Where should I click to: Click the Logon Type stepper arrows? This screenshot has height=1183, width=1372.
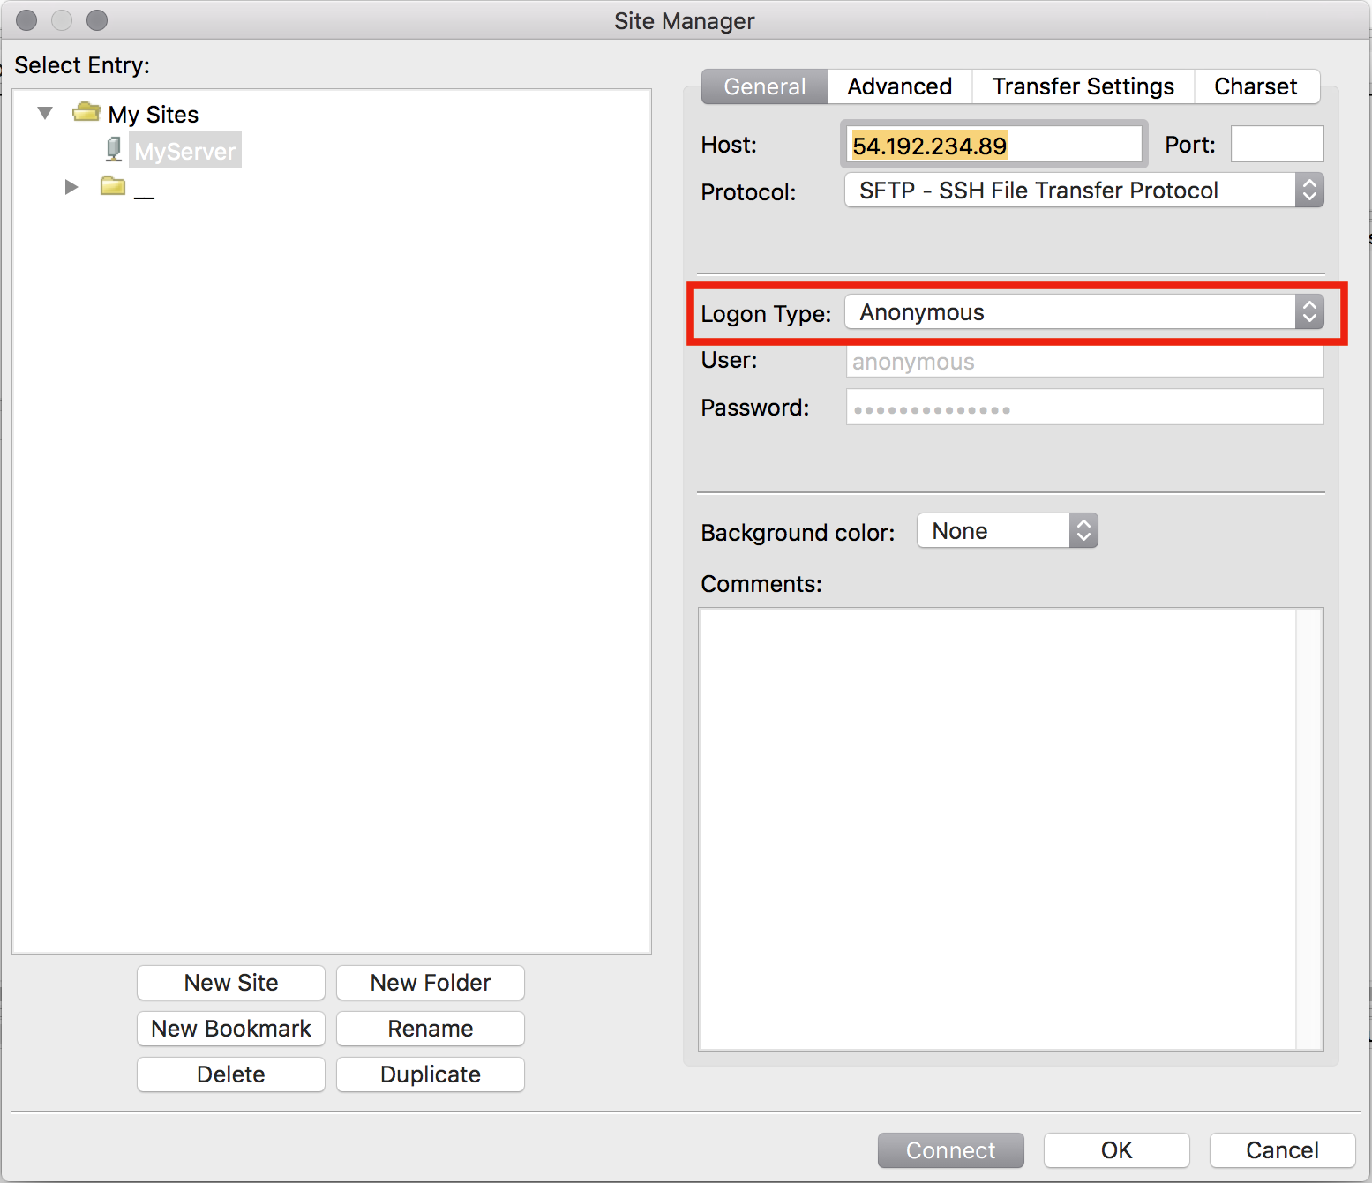click(x=1310, y=311)
